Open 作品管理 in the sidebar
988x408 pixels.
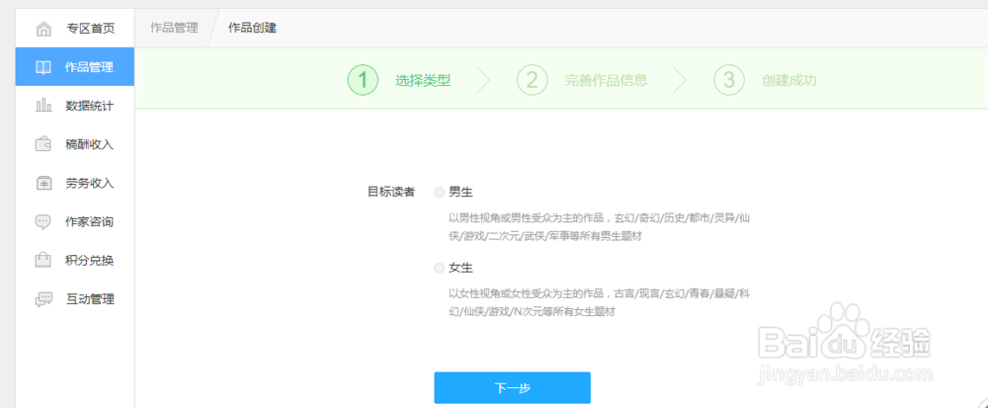coord(75,67)
